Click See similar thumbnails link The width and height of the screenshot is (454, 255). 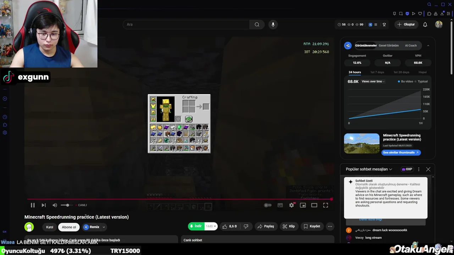[x=401, y=153]
